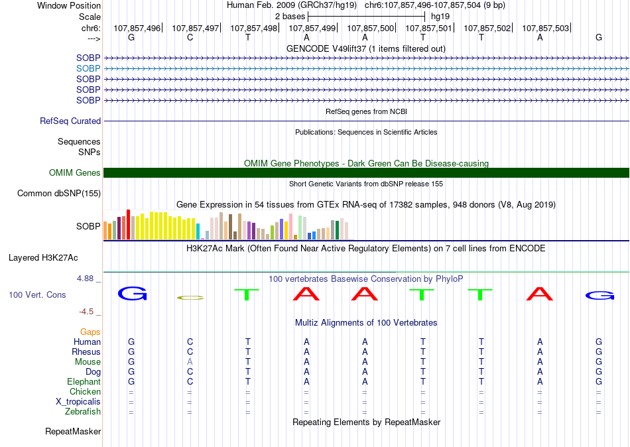The image size is (630, 447).
Task: Click 'Human Feb. 2009 (GRCh37/hg19)' assembly text
Action: click(292, 5)
